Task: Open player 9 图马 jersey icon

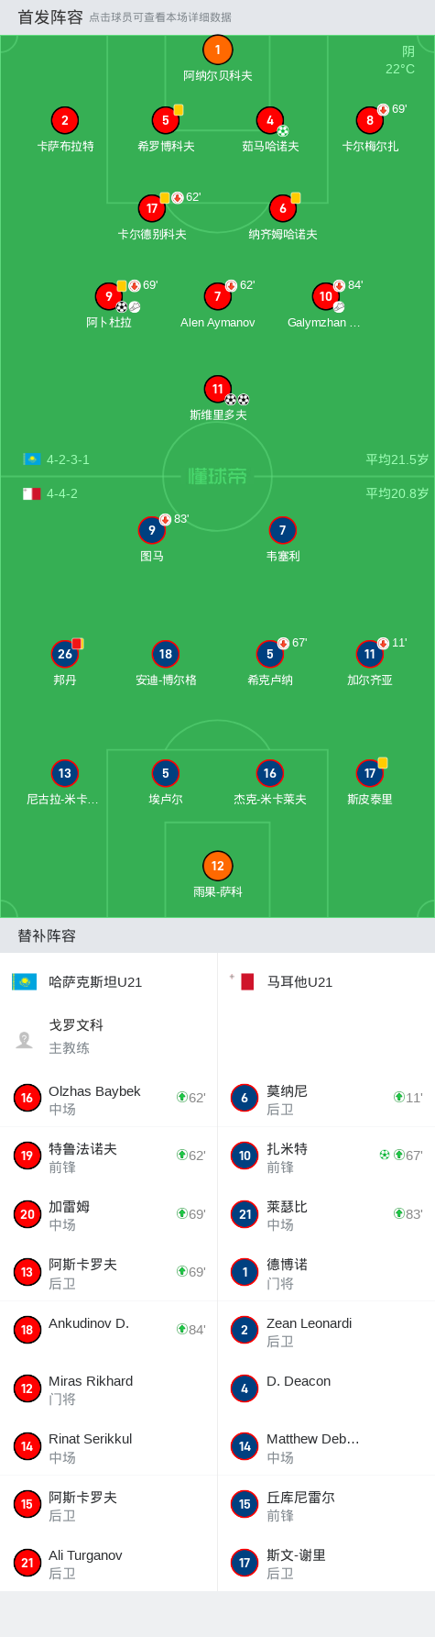Action: tap(152, 531)
